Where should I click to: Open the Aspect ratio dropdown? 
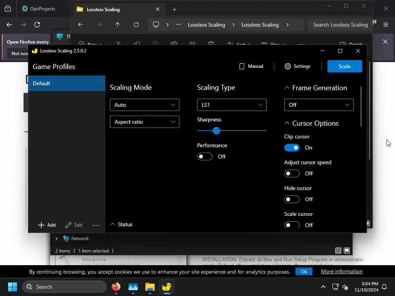(145, 122)
